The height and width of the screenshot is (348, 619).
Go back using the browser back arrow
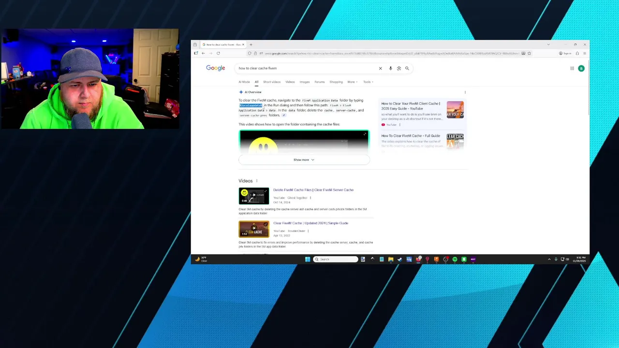[203, 53]
